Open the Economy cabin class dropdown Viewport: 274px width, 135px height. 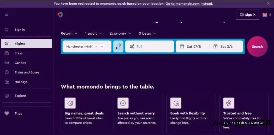coord(120,33)
